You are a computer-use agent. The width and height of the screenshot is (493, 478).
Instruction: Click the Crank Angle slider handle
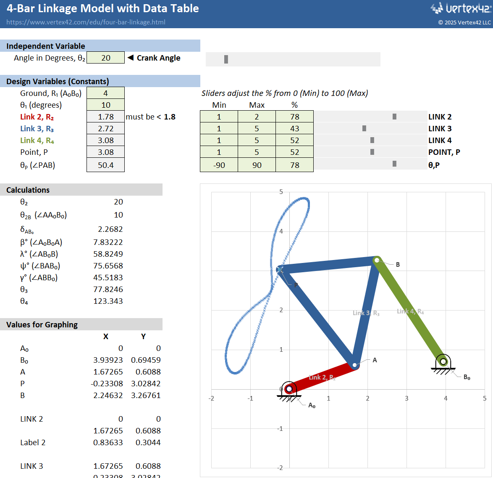tap(226, 59)
